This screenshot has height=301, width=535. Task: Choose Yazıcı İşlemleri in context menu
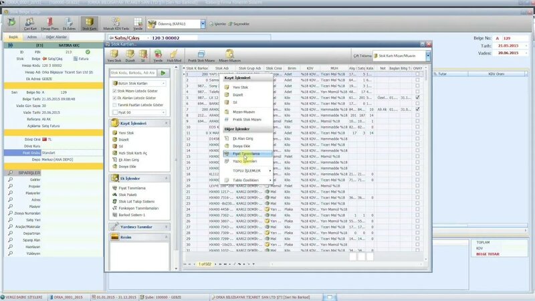(247, 161)
